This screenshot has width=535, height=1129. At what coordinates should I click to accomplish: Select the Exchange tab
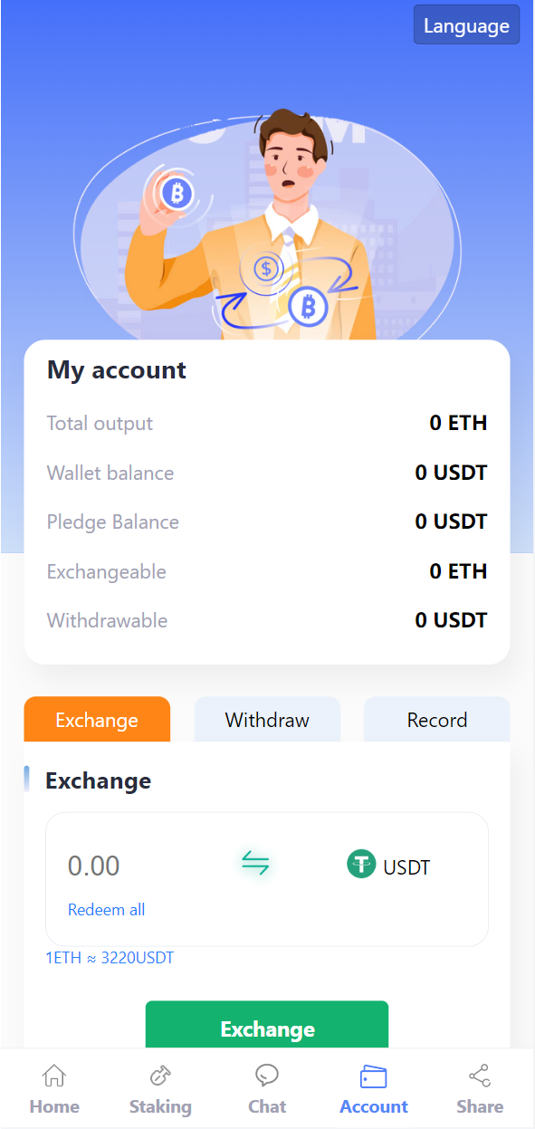pyautogui.click(x=97, y=720)
